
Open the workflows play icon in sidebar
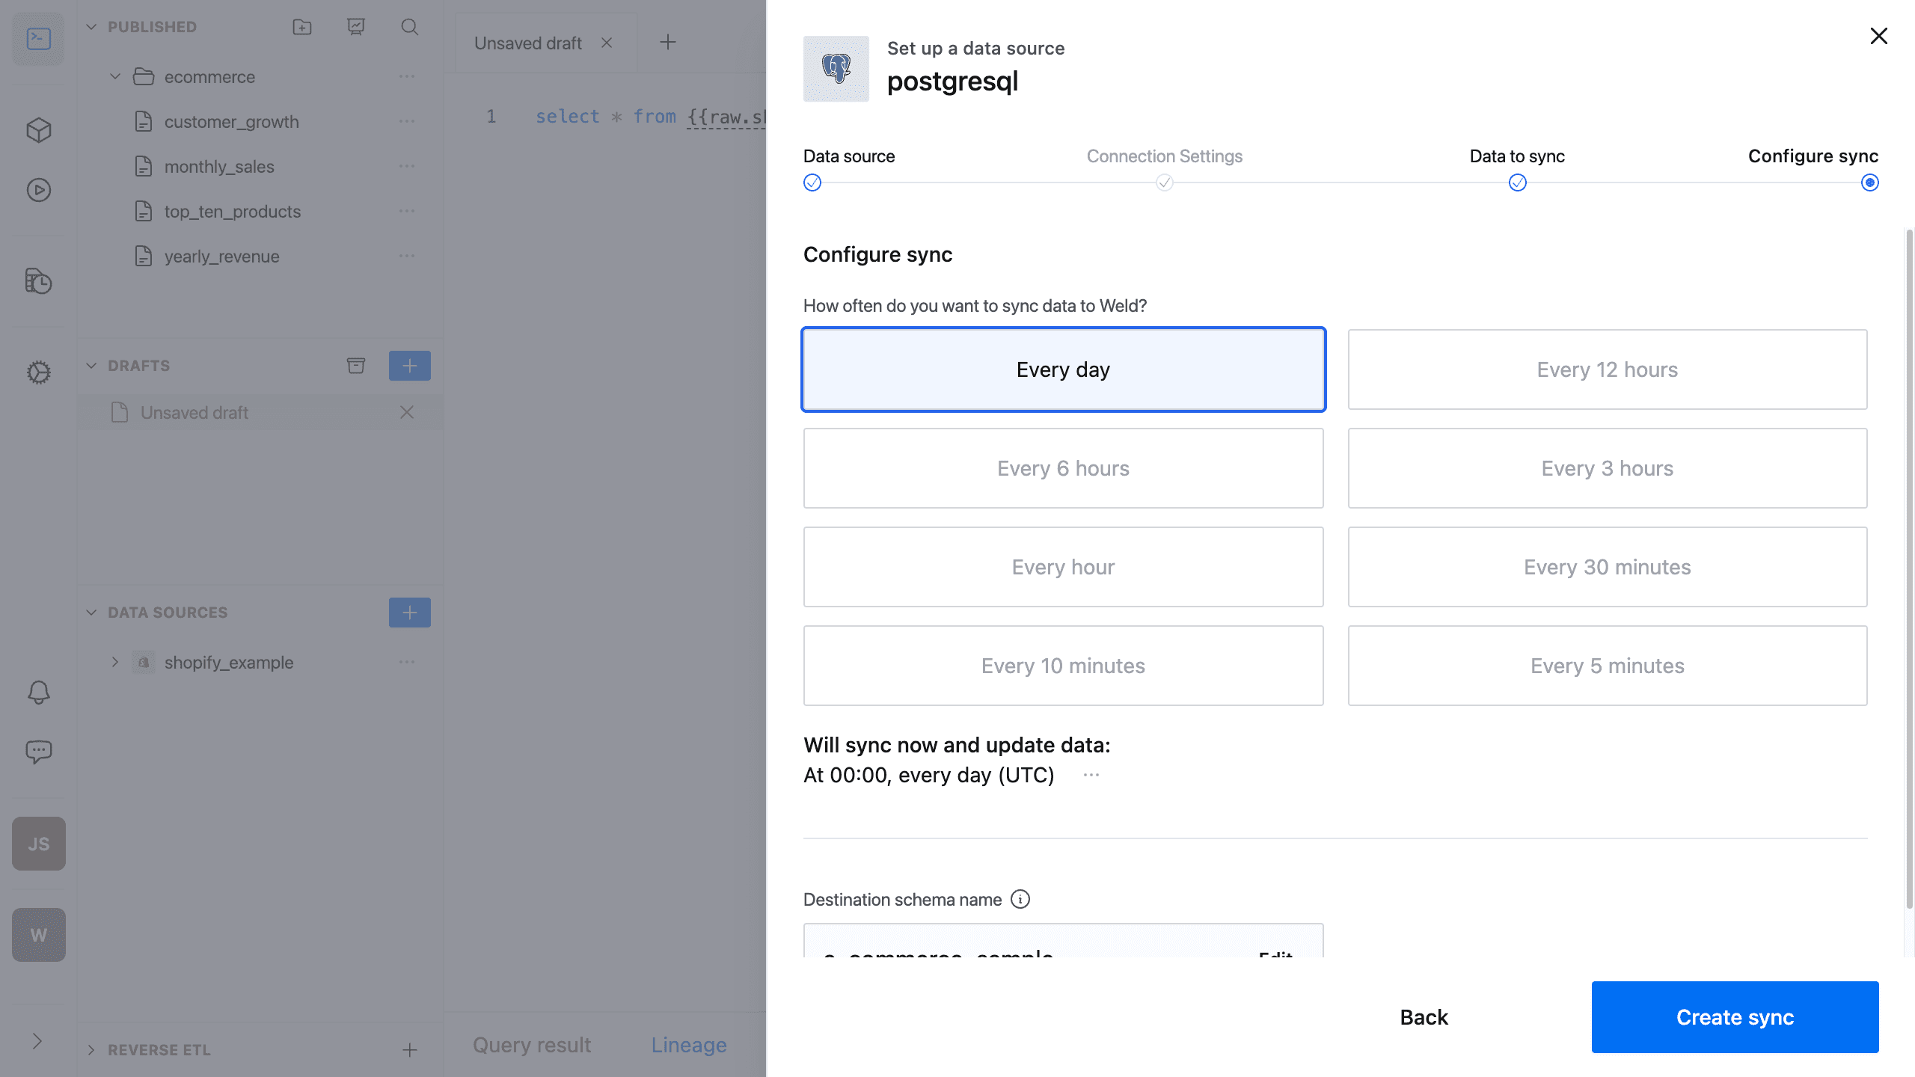click(38, 190)
